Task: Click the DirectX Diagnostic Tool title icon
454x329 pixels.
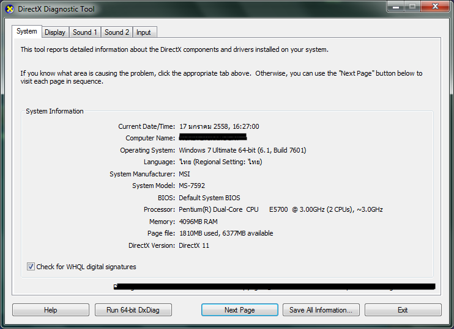Action: (x=10, y=9)
